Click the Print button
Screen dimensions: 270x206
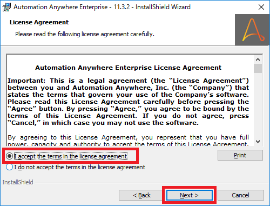(x=240, y=155)
